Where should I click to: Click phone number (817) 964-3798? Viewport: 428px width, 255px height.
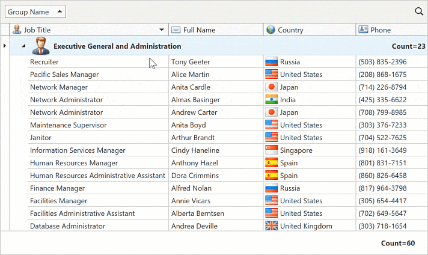382,188
